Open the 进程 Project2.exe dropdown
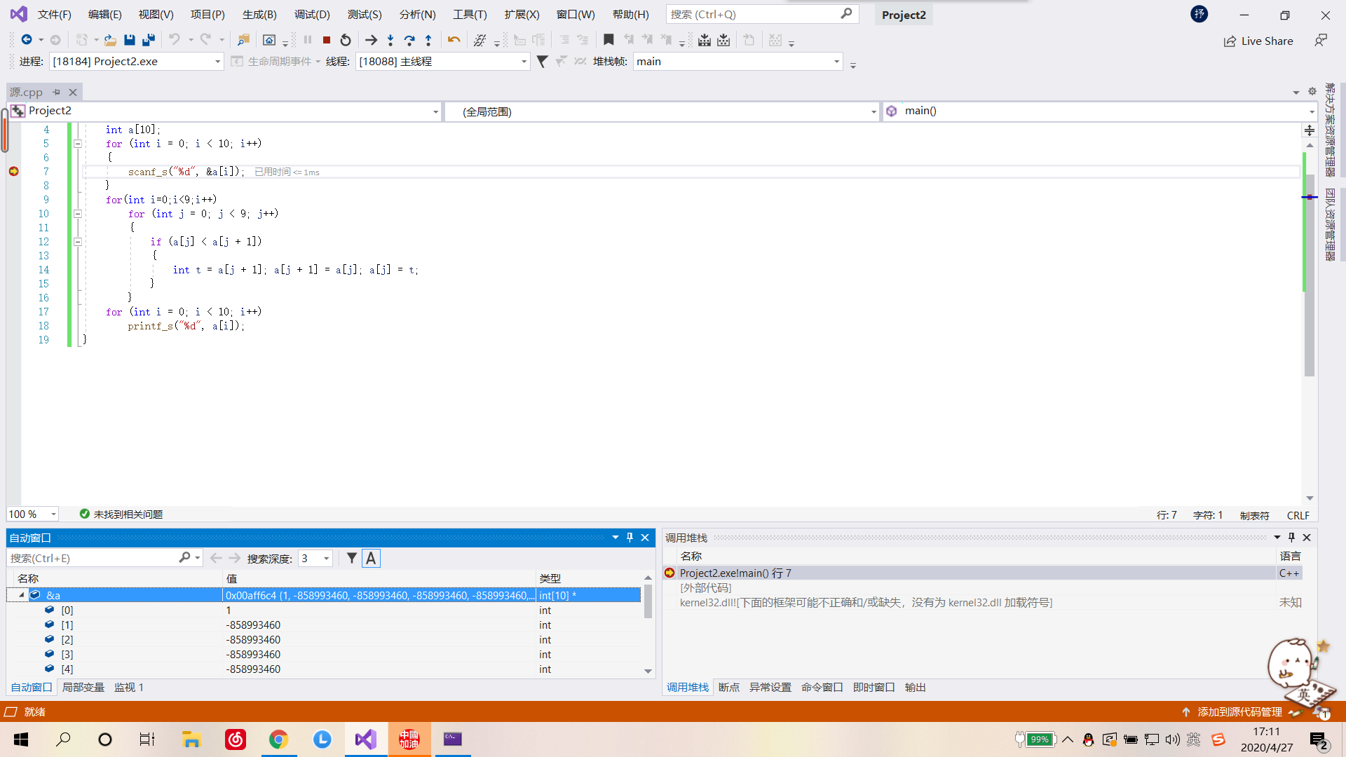This screenshot has width=1346, height=757. (x=217, y=62)
